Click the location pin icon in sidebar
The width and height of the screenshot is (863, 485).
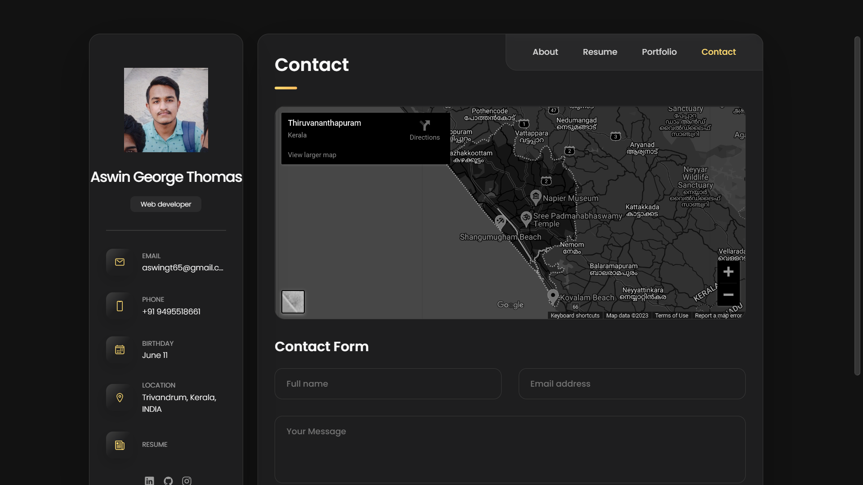(120, 397)
